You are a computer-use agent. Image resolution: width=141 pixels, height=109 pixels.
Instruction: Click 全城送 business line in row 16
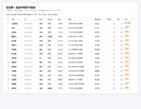coord(50,88)
